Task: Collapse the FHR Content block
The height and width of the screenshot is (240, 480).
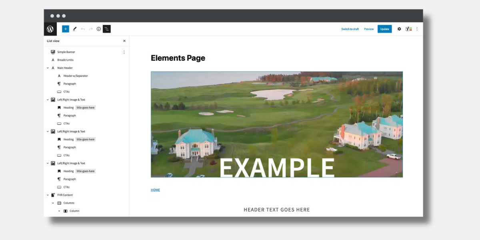Action: [48, 195]
